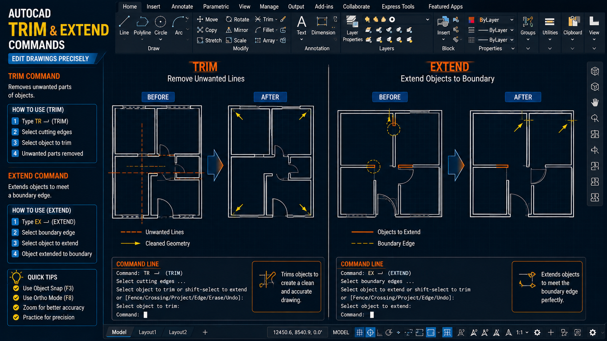Click the EXTEND command line prompt cursor
Screen dimensions: 607x341
[x=372, y=315]
